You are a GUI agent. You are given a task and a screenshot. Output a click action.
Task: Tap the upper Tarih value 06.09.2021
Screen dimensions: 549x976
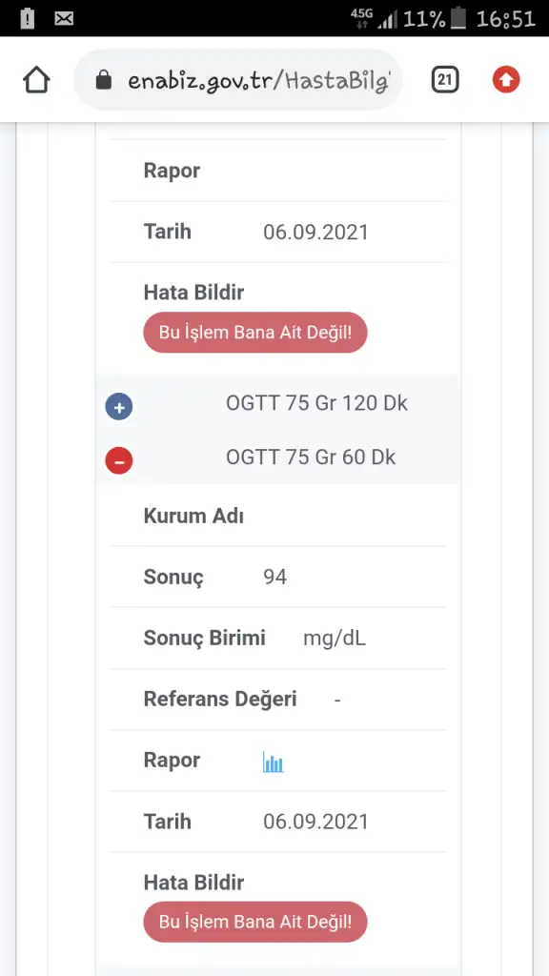tap(316, 233)
